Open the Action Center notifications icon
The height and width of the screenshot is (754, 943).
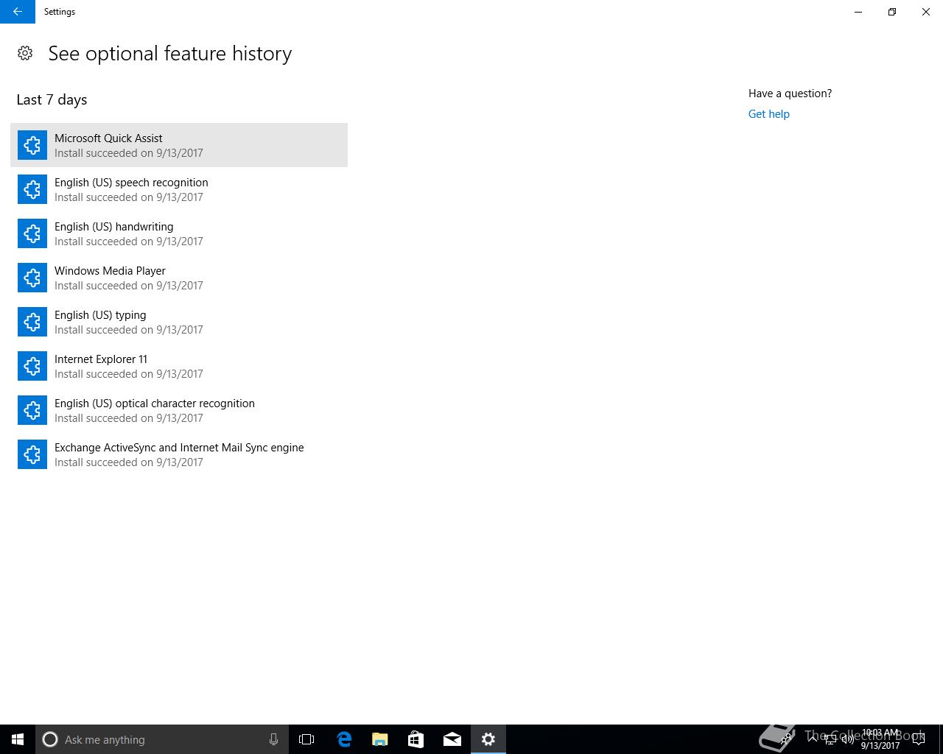tap(919, 739)
